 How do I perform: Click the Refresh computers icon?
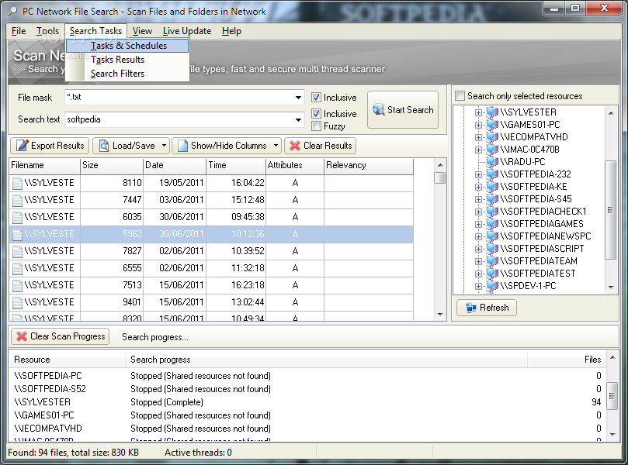[x=471, y=308]
